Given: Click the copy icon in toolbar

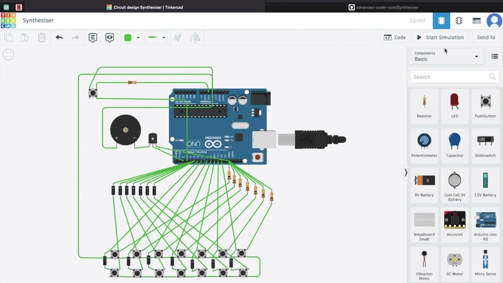Looking at the screenshot, I should tap(8, 37).
